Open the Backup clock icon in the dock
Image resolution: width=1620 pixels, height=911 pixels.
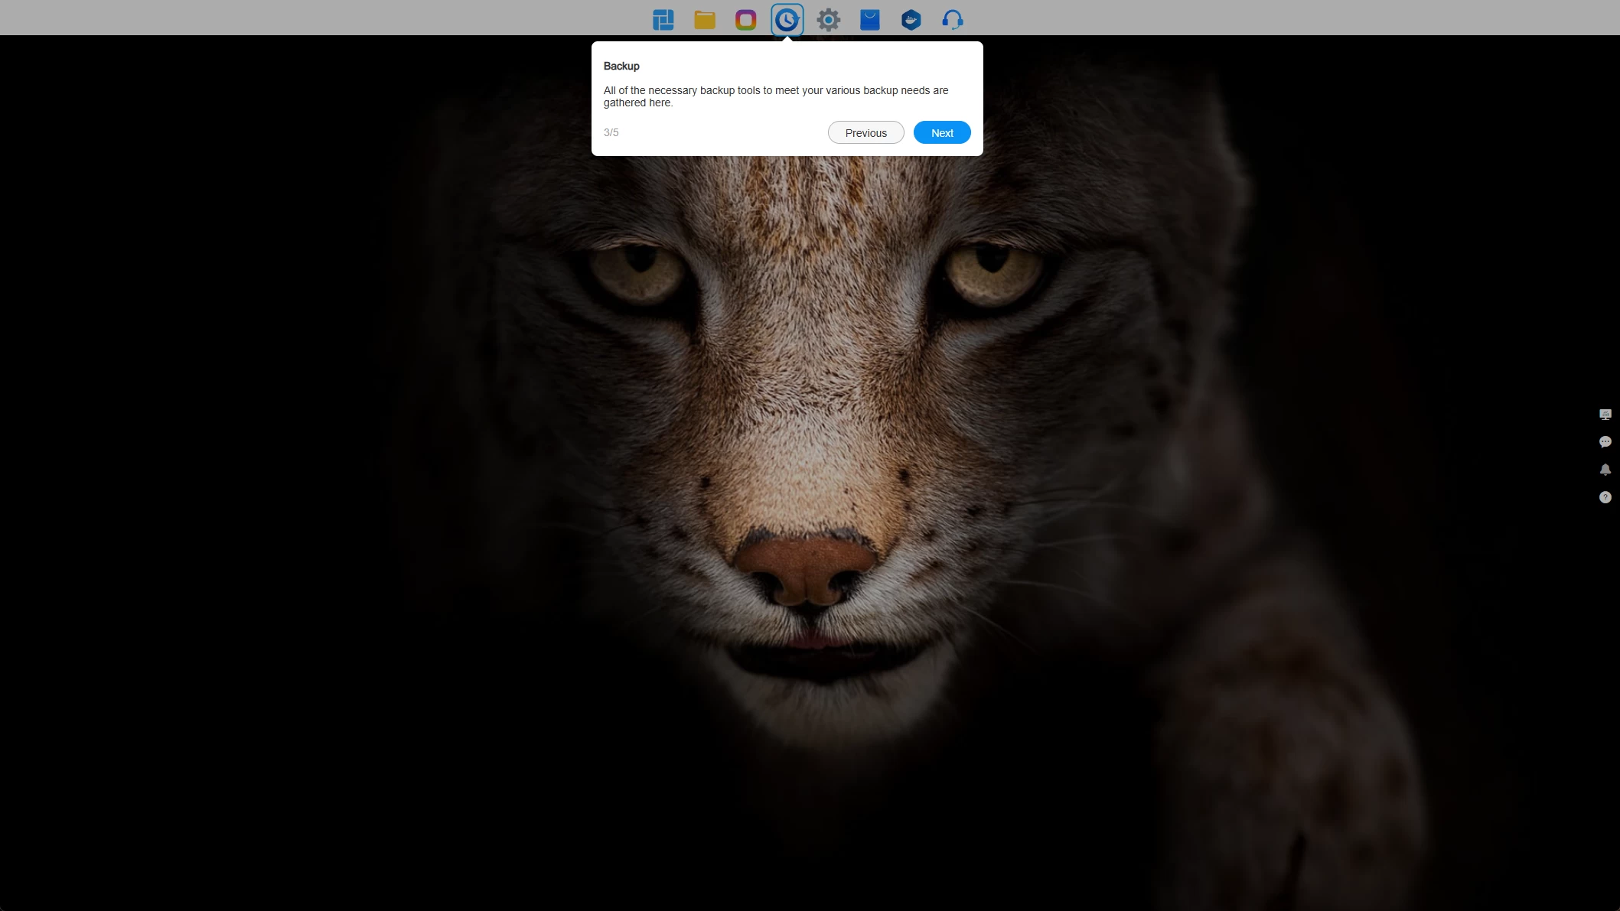787,20
